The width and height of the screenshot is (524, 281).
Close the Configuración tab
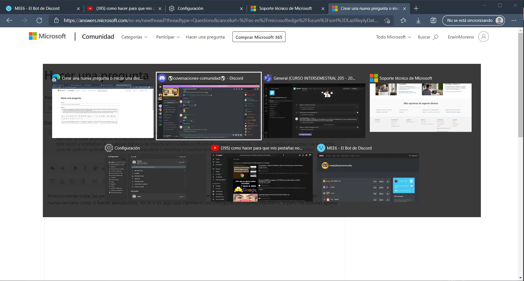pos(241,9)
